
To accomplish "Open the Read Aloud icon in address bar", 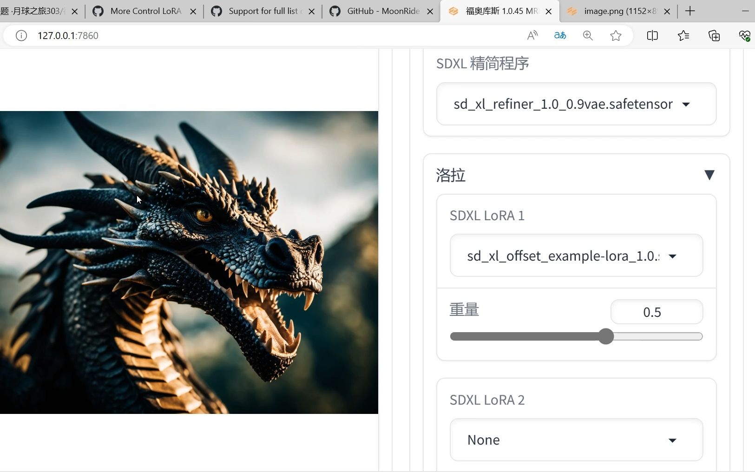I will 532,35.
